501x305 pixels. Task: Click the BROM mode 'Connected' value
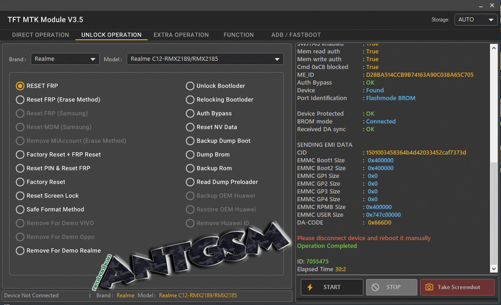[x=381, y=121]
